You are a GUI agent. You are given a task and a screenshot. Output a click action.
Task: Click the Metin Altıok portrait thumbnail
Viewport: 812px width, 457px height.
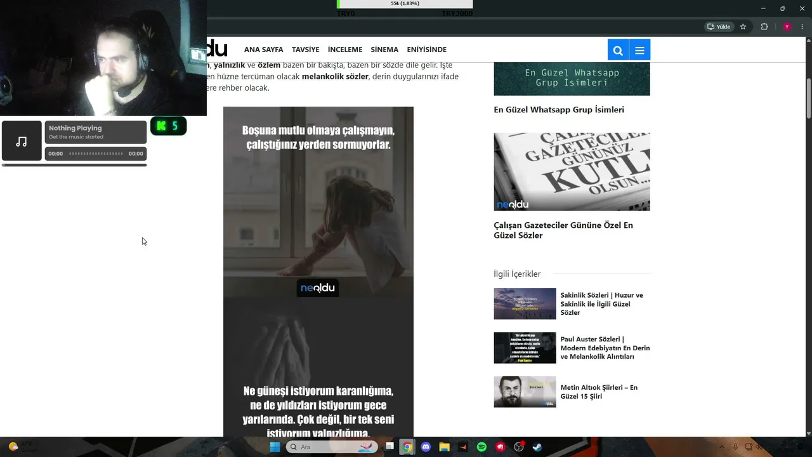(525, 392)
